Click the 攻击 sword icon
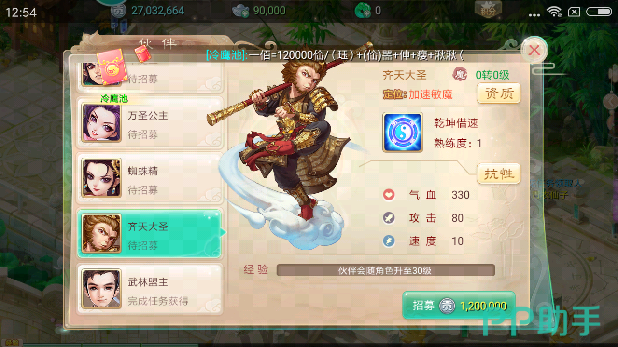 [389, 218]
